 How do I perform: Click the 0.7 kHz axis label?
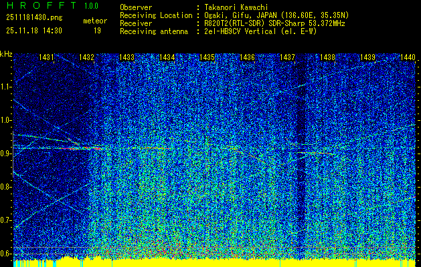(x=5, y=220)
